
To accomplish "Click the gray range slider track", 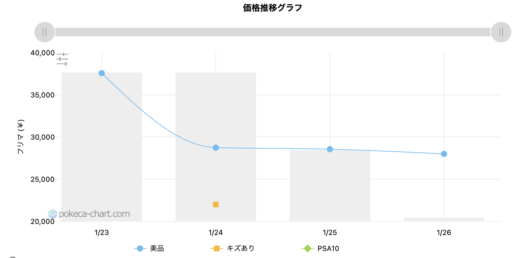I will point(273,32).
